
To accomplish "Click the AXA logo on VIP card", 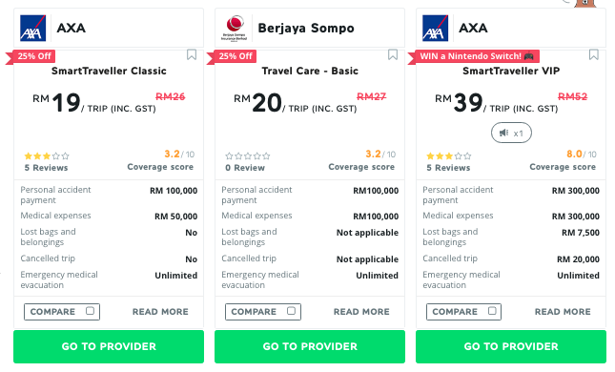I will pyautogui.click(x=436, y=28).
